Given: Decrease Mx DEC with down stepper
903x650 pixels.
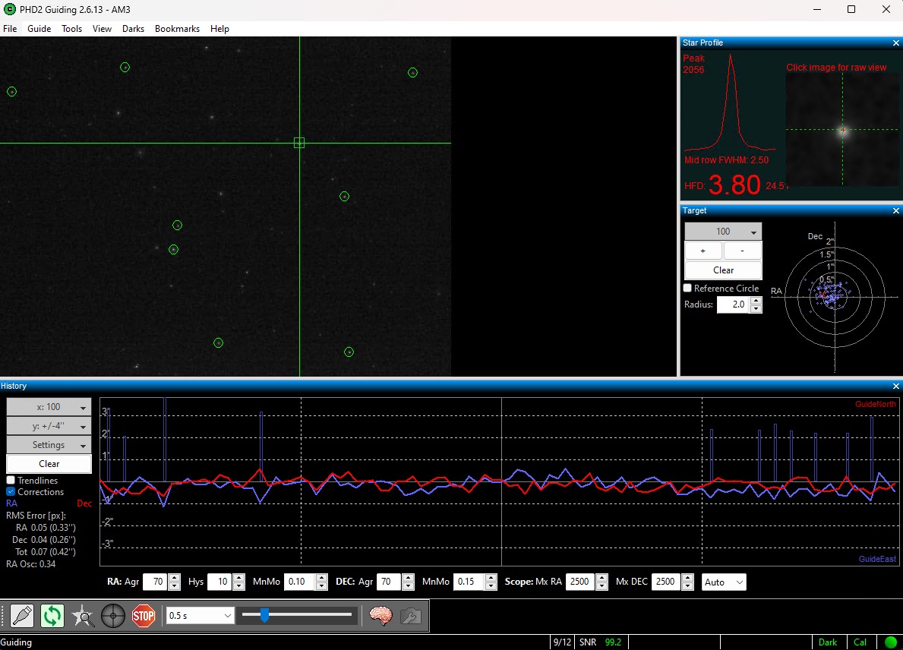Looking at the screenshot, I should (x=687, y=586).
